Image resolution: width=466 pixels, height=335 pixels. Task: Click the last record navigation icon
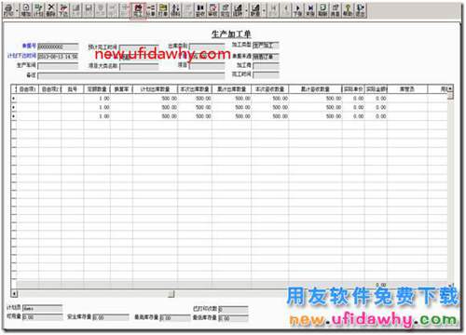(310, 10)
